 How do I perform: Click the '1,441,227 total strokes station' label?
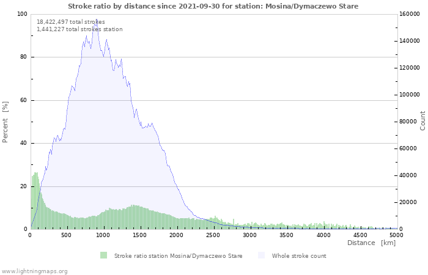79,29
